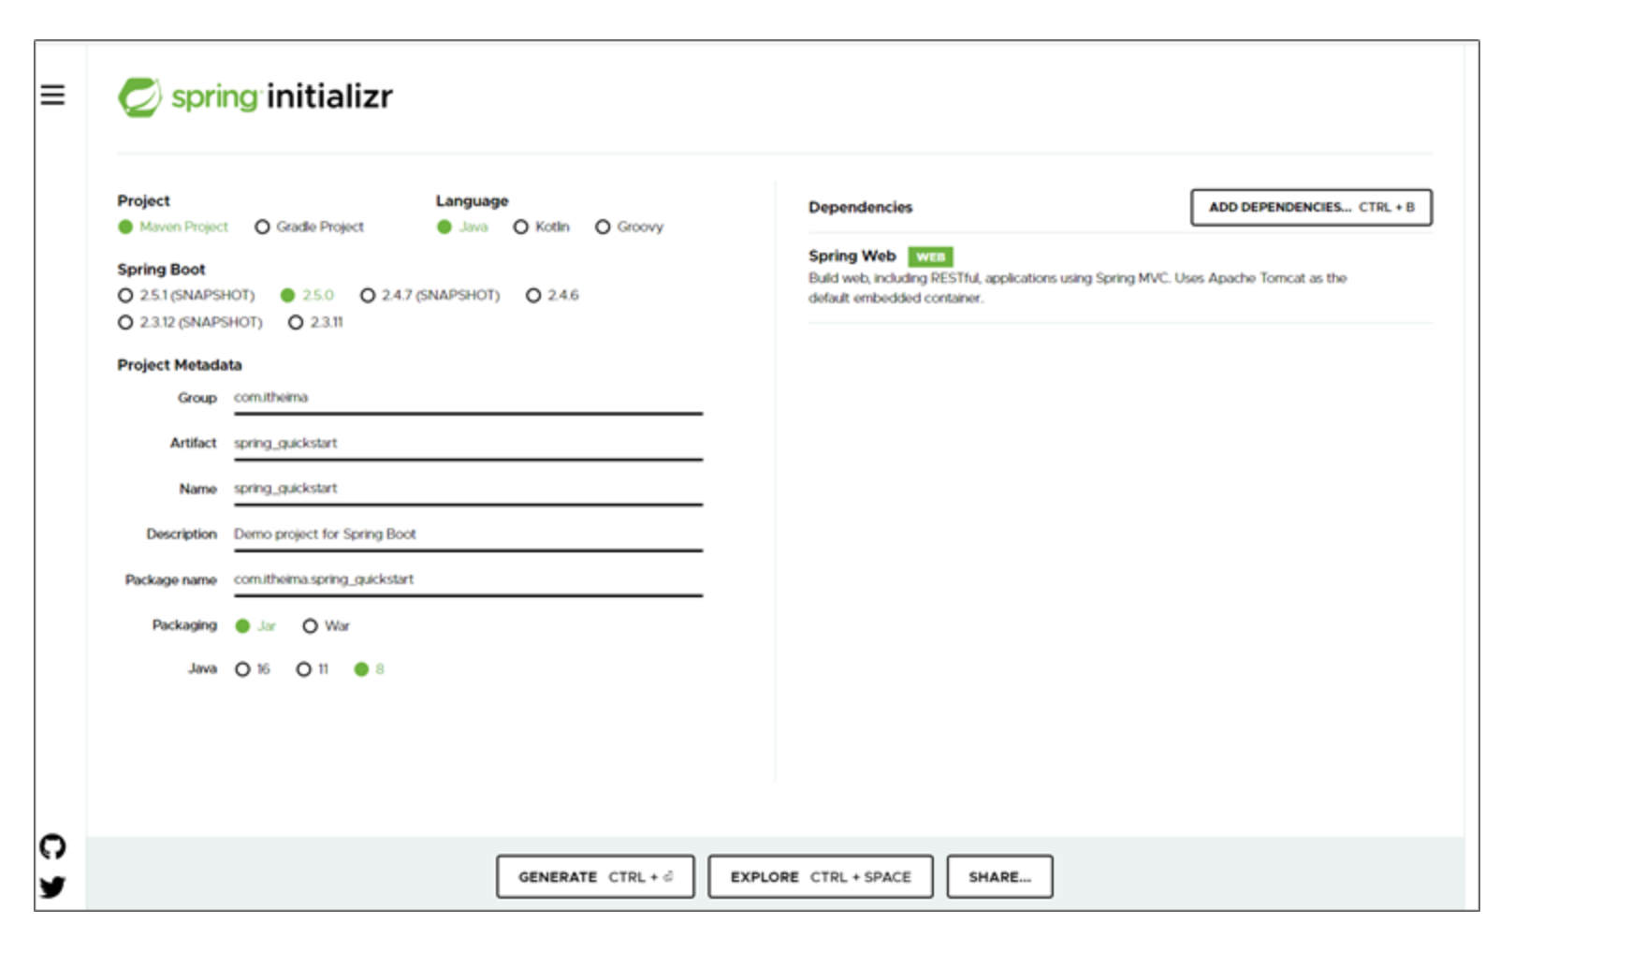
Task: Select Java version 16
Action: tap(242, 669)
